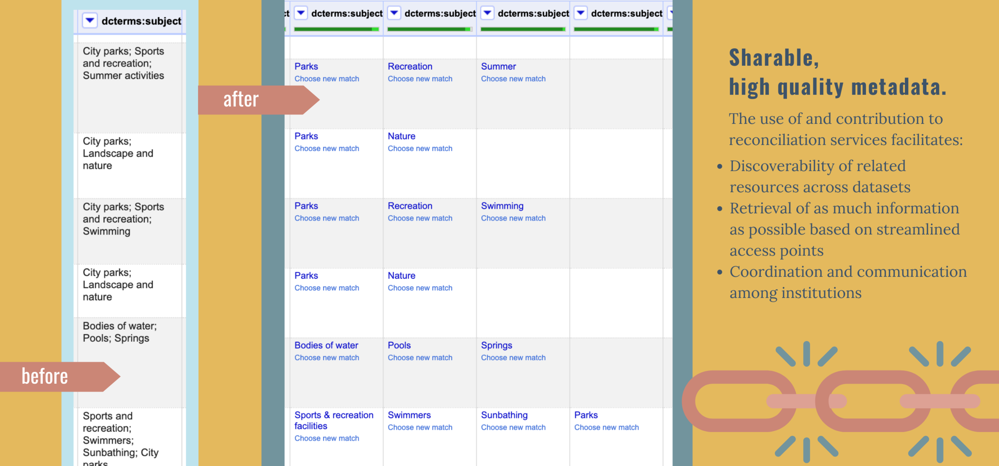Open dropdown arrow of second after-panel dcterms:subject column
999x466 pixels.
click(x=394, y=13)
